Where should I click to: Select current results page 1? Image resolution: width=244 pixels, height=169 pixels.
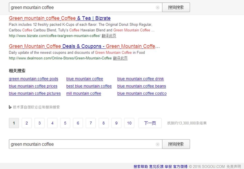pos(14,123)
